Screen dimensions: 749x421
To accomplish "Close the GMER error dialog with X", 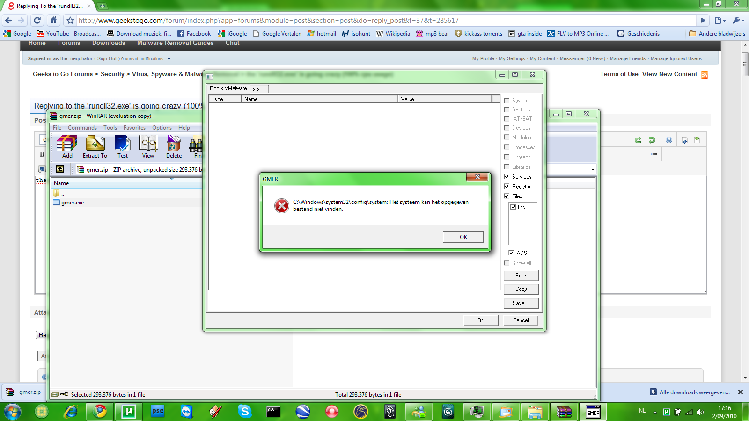I will (477, 177).
